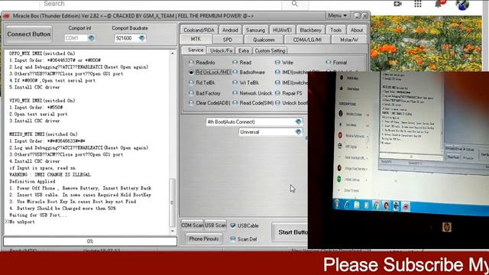Expand the COM1 comport dropdown
This screenshot has height=275, width=489.
[x=91, y=38]
